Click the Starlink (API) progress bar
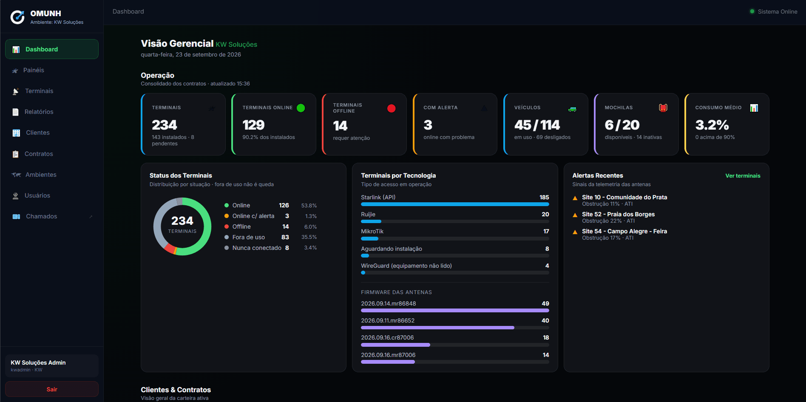The image size is (806, 402). point(455,204)
